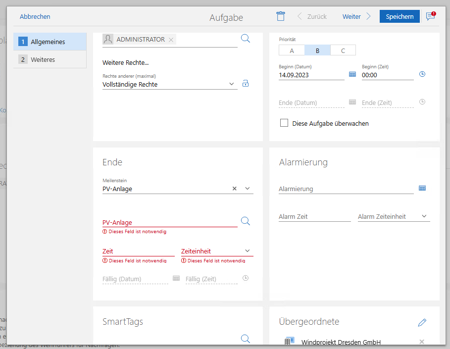The height and width of the screenshot is (349, 450).
Task: Open the Alarmierung calendar icon
Action: pyautogui.click(x=422, y=188)
